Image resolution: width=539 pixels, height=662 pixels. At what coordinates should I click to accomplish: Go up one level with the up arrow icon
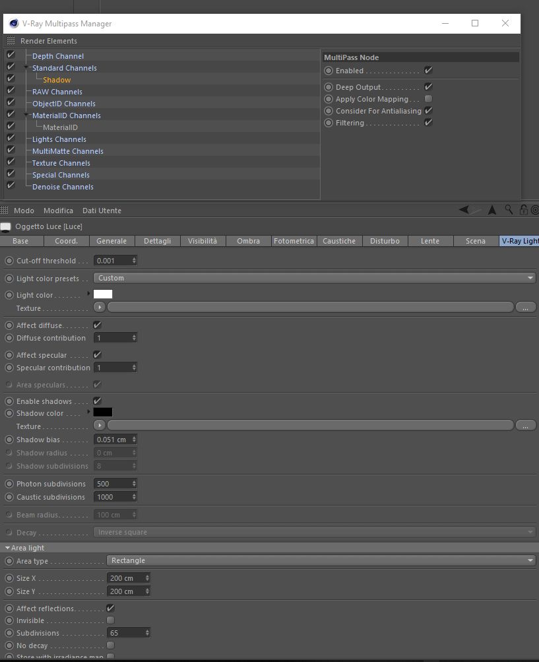(492, 210)
